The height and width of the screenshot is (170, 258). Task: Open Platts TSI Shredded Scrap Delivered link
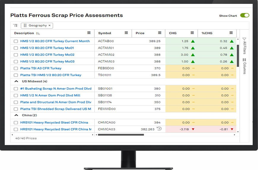[56, 109]
